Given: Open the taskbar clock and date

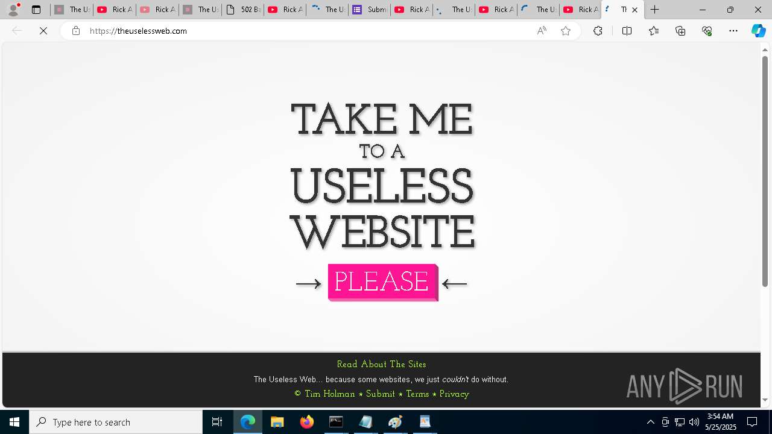Looking at the screenshot, I should [720, 422].
